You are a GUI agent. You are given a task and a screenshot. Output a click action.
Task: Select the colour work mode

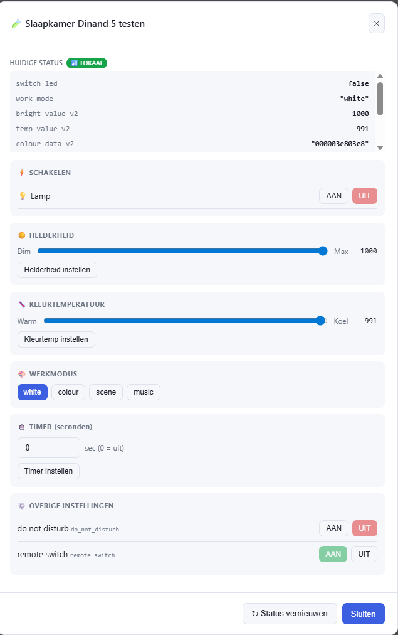click(68, 392)
